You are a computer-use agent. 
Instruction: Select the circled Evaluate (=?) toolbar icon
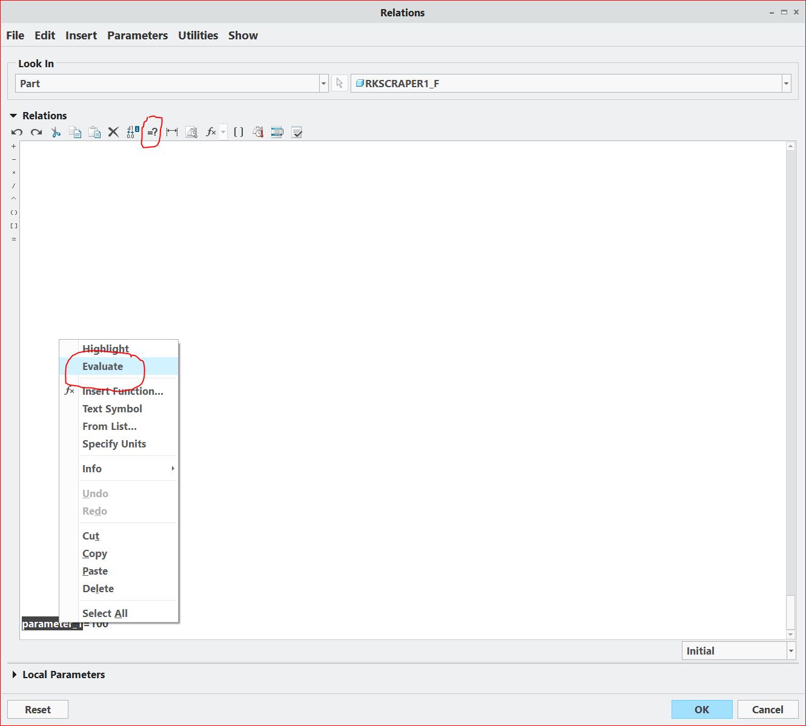click(151, 131)
